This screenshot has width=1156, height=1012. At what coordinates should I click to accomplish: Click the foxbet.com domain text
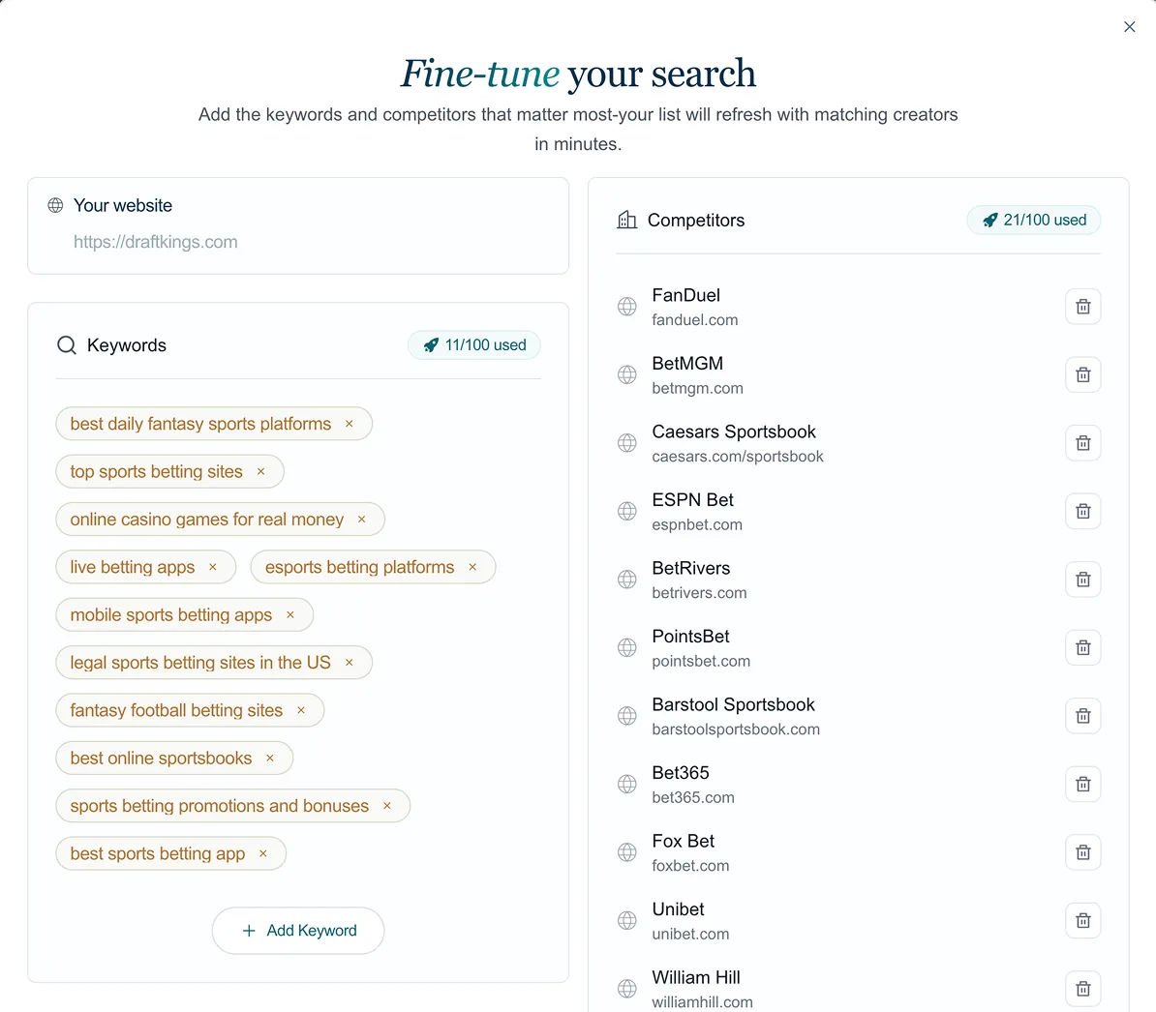point(690,866)
